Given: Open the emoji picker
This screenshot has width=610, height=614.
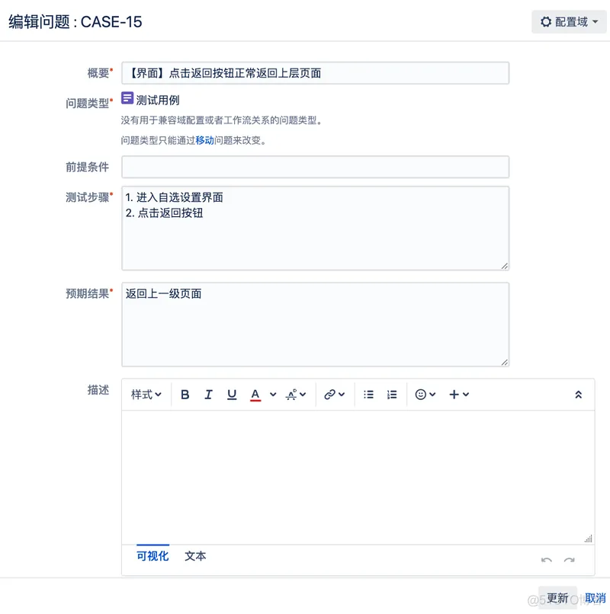Looking at the screenshot, I should pyautogui.click(x=425, y=395).
